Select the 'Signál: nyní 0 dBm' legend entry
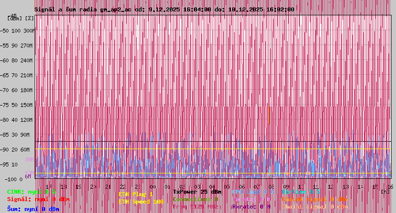This screenshot has width=396, height=213. [x=38, y=199]
